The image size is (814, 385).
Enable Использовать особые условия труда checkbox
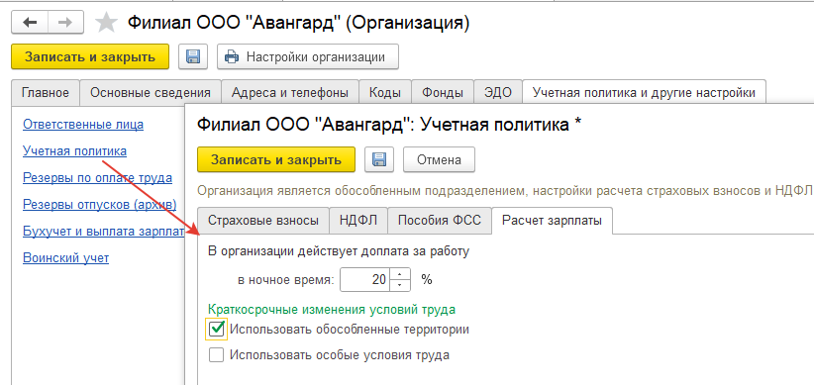point(217,355)
